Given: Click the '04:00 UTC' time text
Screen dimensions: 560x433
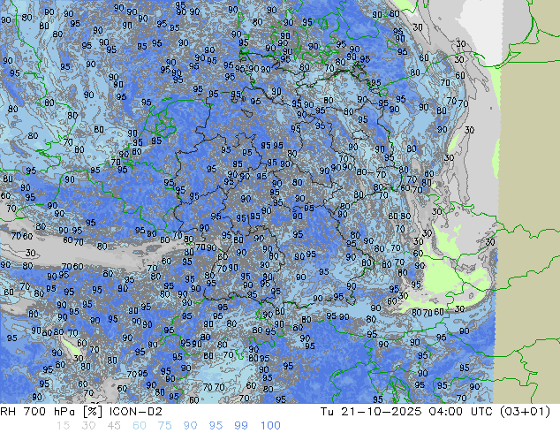Looking at the screenshot, I should pyautogui.click(x=463, y=412).
